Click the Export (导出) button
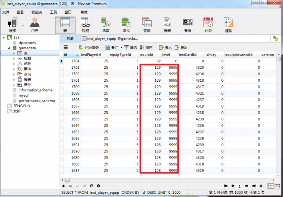This screenshot has height=197, width=283. 181,47
